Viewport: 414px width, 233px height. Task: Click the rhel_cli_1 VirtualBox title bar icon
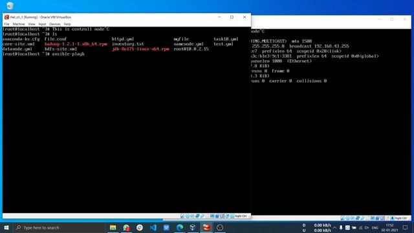(x=6, y=17)
